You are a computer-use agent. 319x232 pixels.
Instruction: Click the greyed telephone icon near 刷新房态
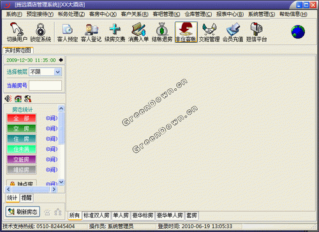point(47,212)
